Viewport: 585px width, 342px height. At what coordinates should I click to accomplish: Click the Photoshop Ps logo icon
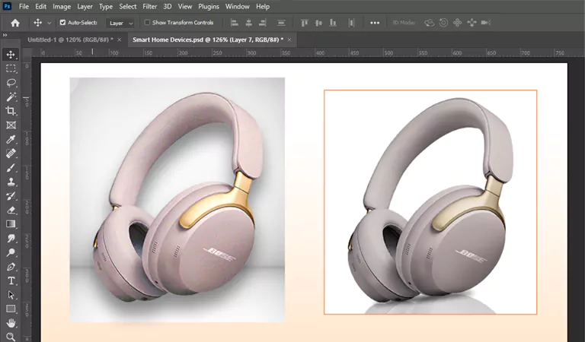coord(7,6)
